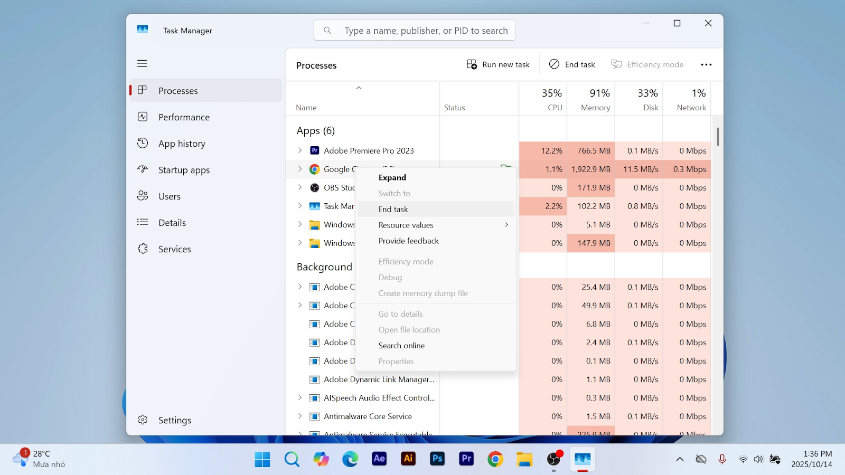This screenshot has width=845, height=475.
Task: Click the 12.2% CPU cell
Action: (x=543, y=151)
